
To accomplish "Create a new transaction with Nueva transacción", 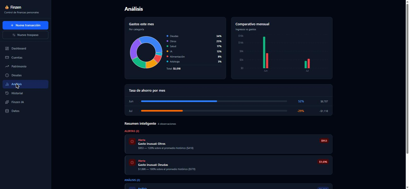I will pos(25,25).
